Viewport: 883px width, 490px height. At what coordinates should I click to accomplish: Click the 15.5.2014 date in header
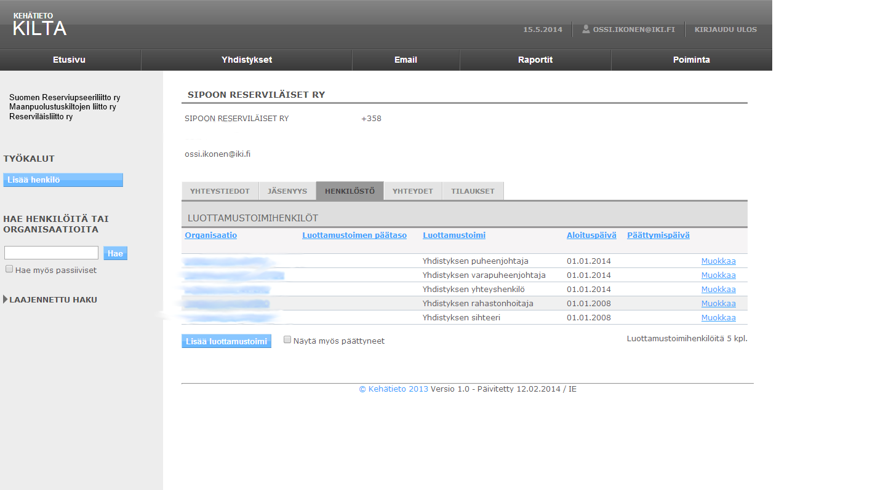543,30
